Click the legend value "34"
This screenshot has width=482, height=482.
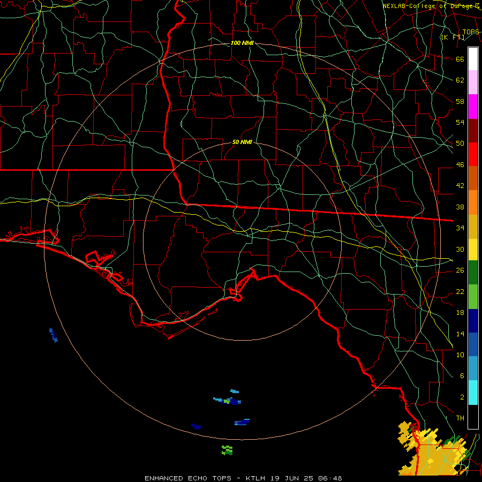click(460, 228)
